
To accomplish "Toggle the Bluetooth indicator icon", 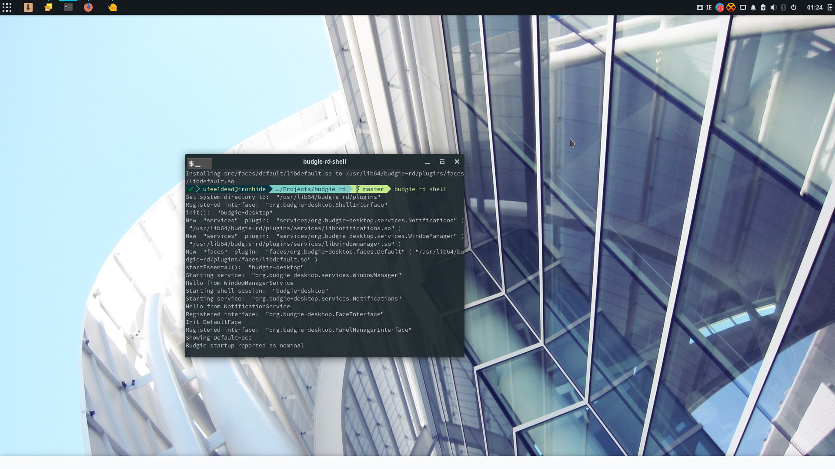I will pyautogui.click(x=783, y=7).
